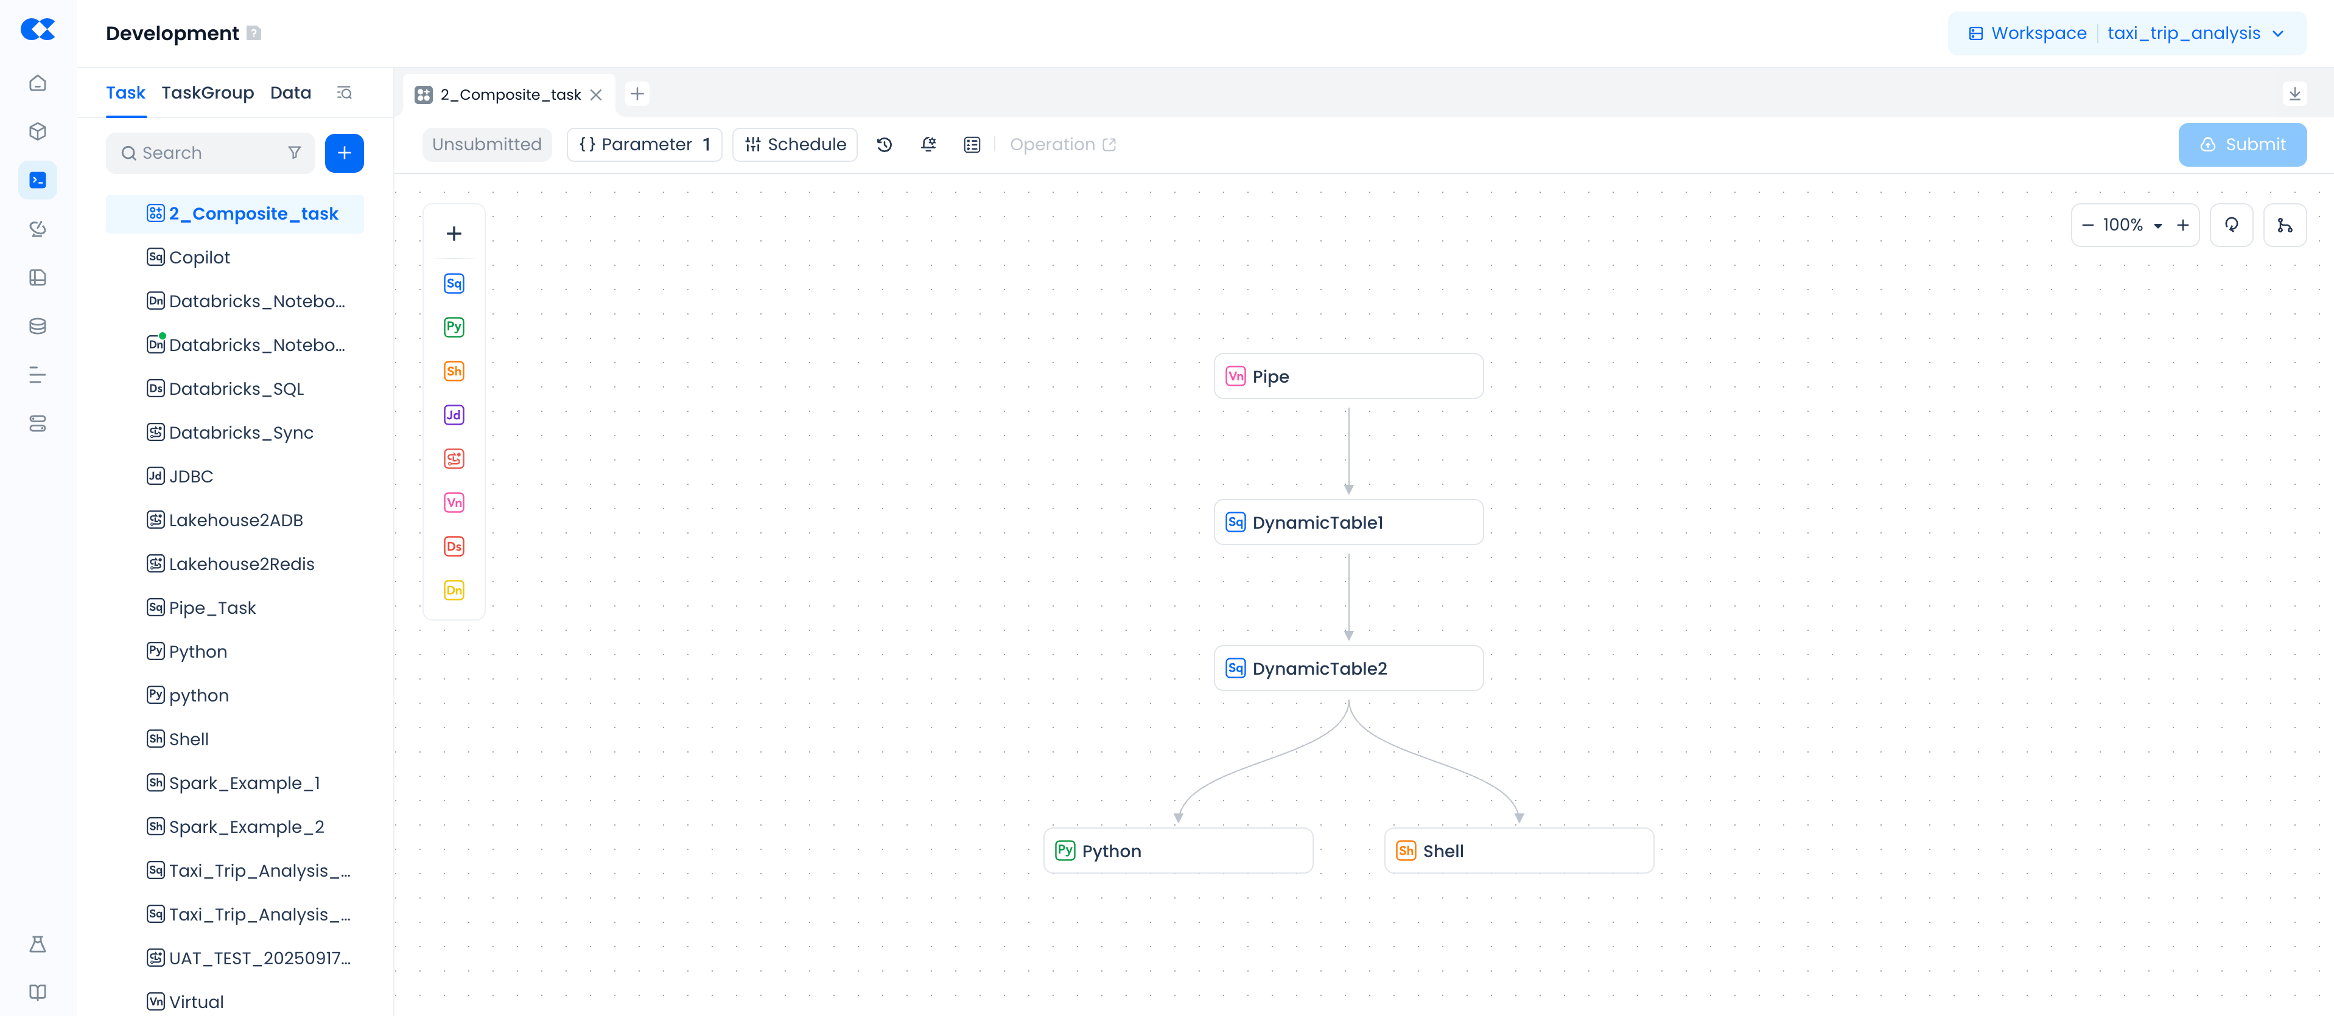
Task: Click the zoom out minus button
Action: click(x=2087, y=226)
